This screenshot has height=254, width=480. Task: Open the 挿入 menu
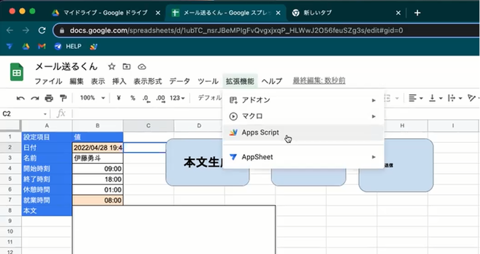(x=119, y=81)
